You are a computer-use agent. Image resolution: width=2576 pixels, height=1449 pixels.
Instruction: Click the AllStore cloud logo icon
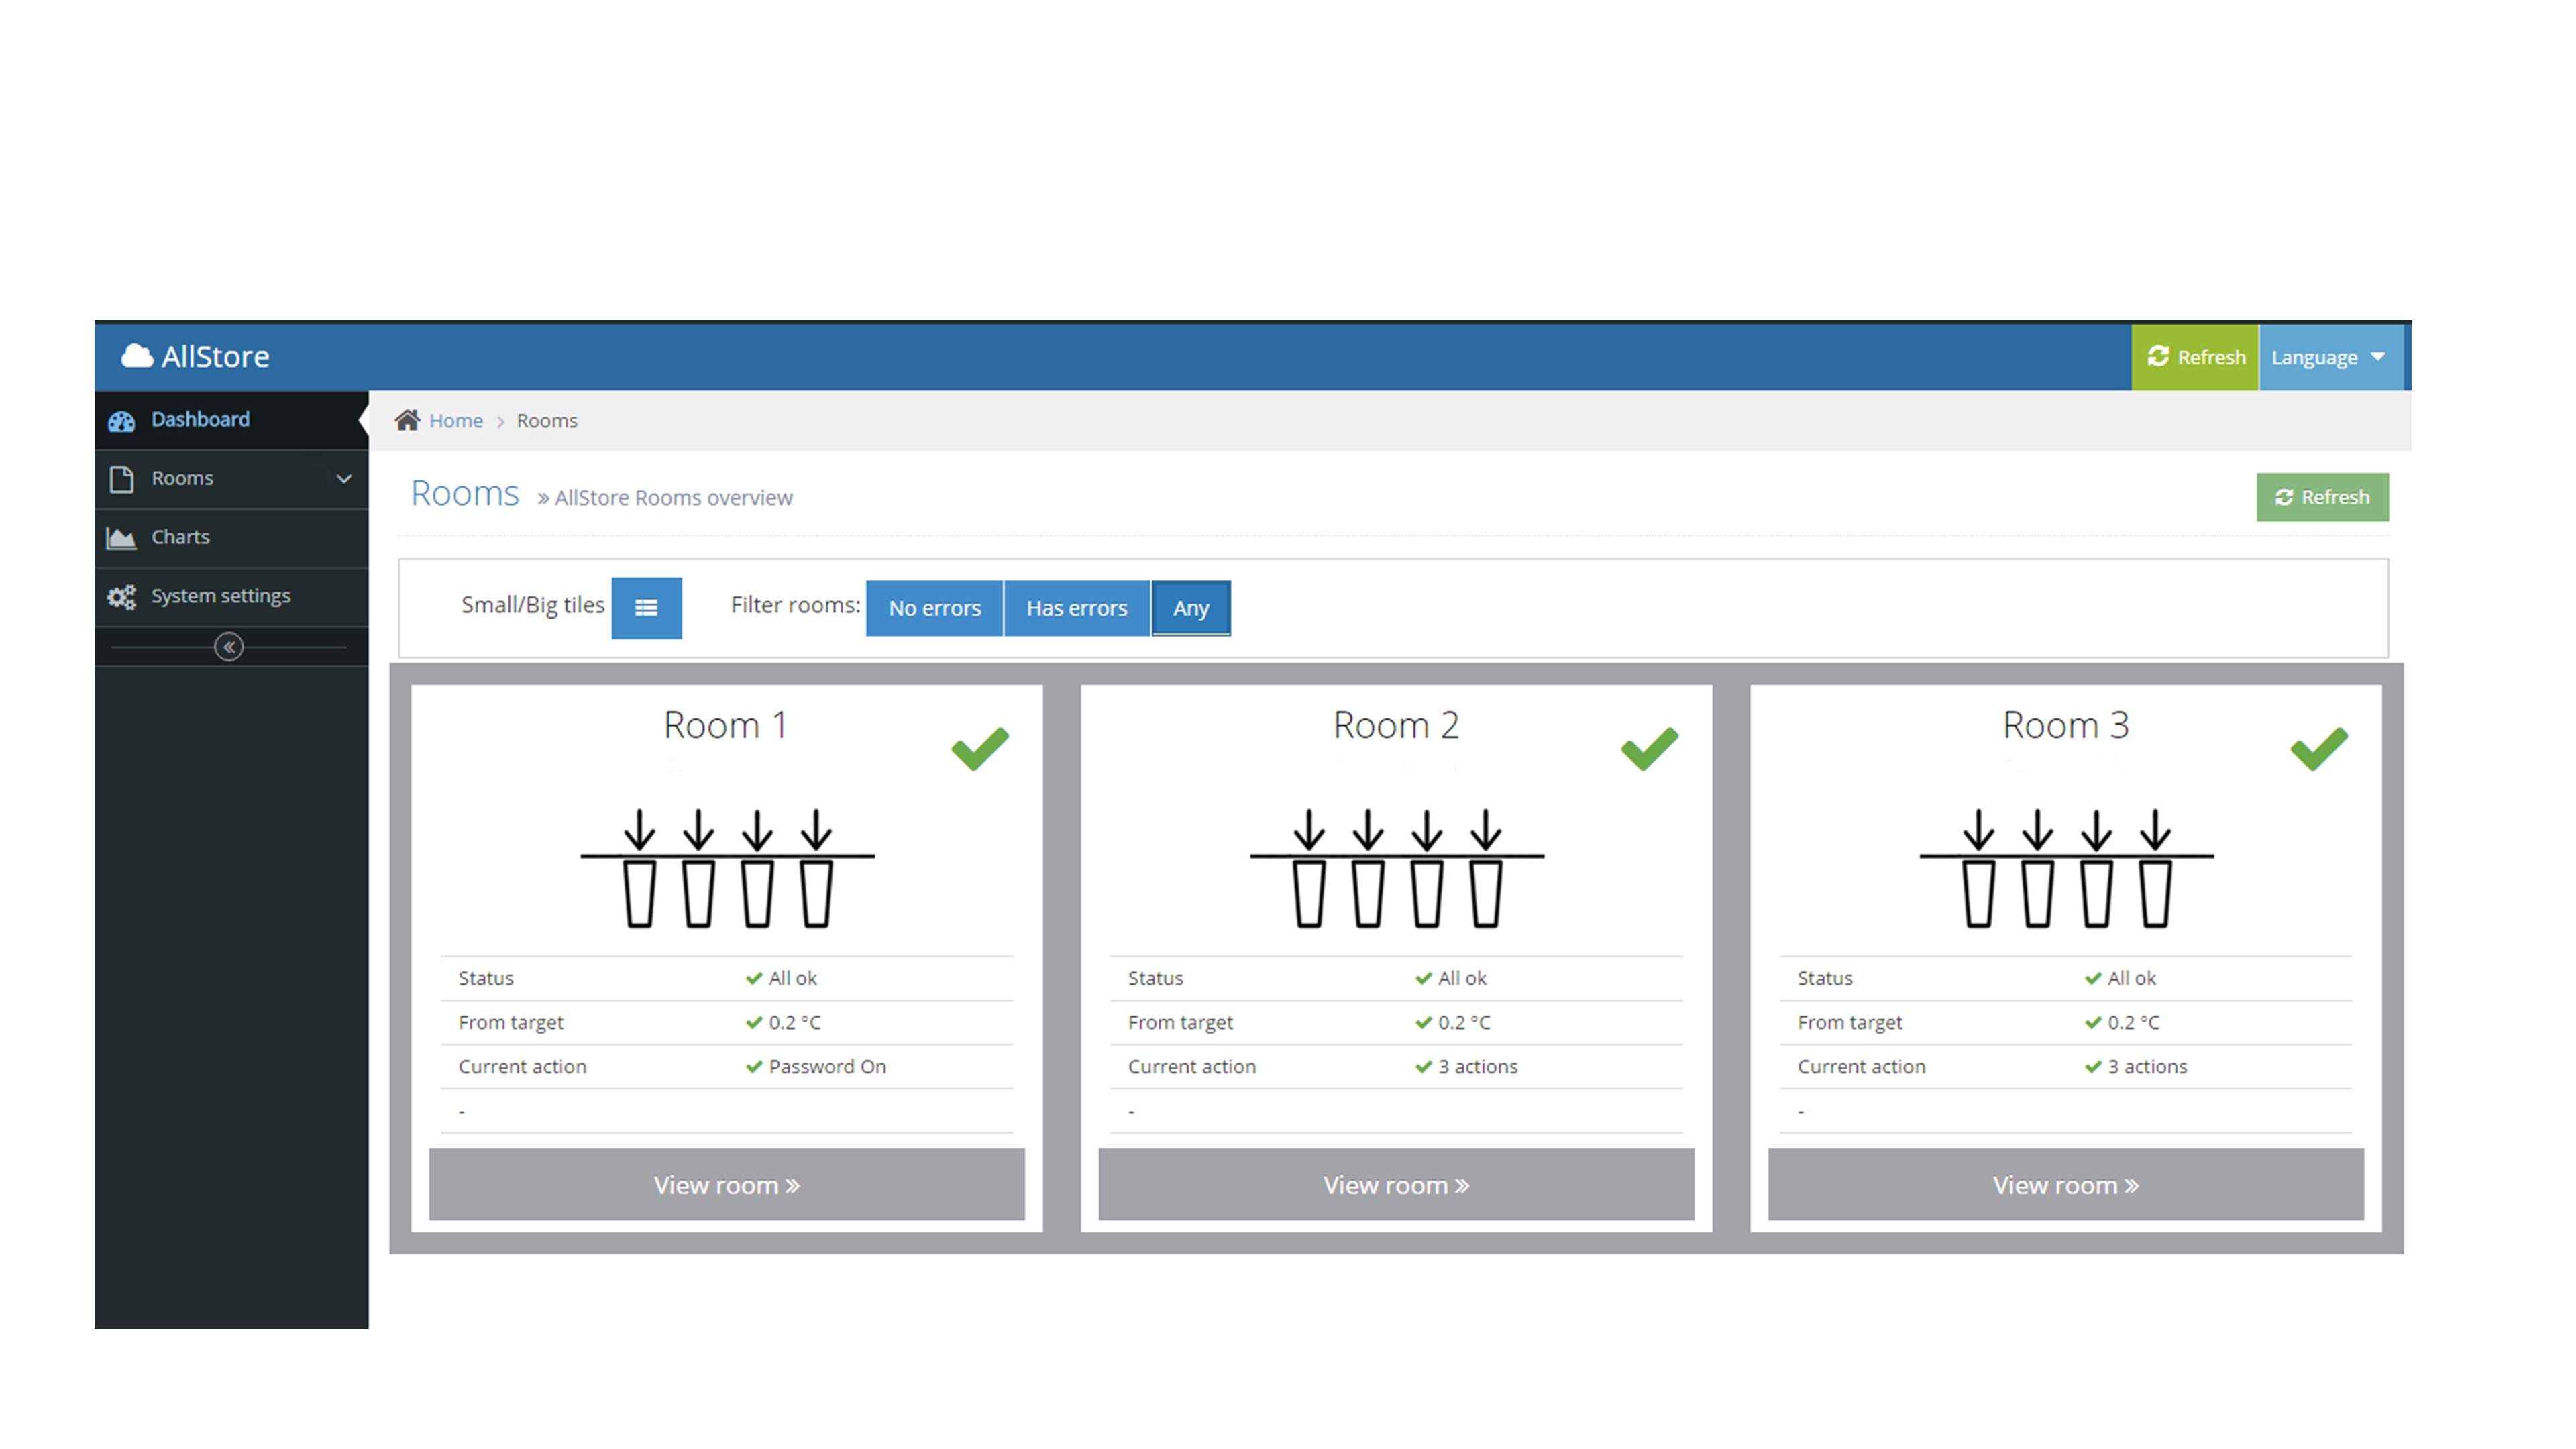coord(137,356)
